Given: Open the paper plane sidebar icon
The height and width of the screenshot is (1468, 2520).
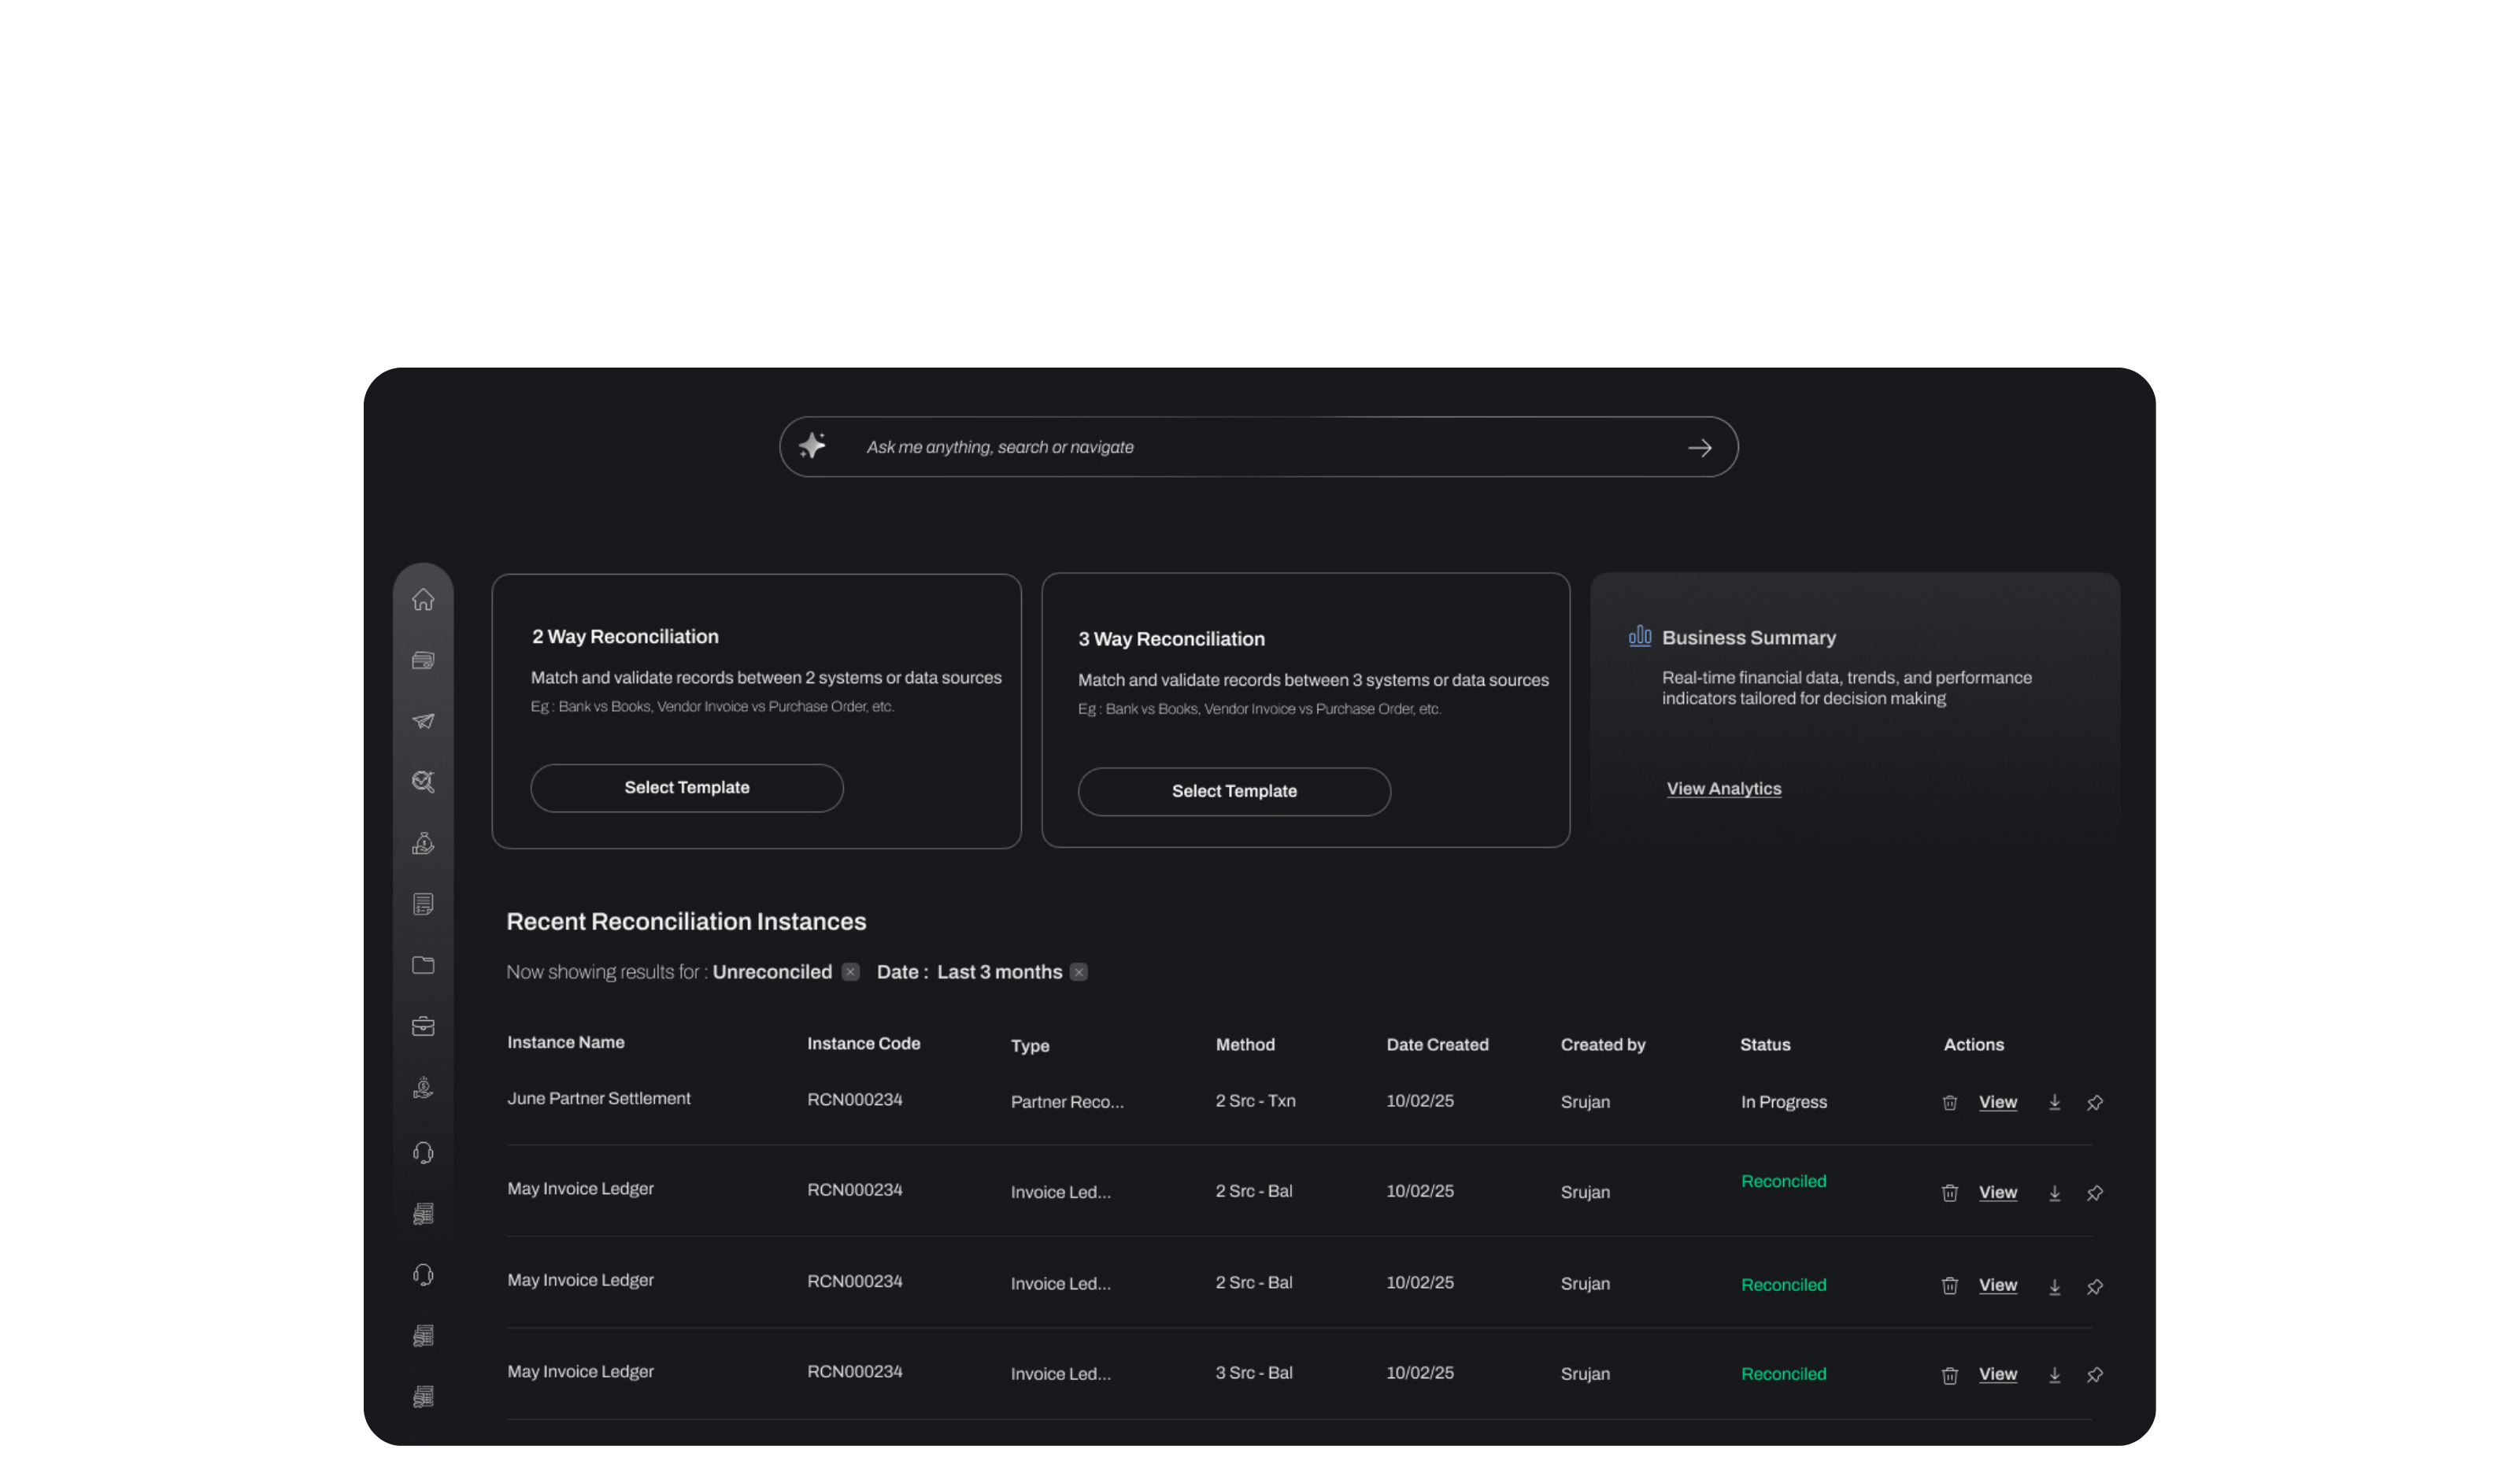Looking at the screenshot, I should (423, 721).
